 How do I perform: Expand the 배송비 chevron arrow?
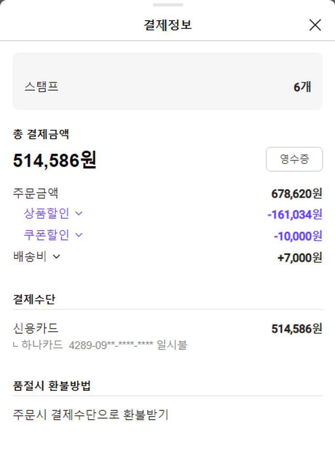click(56, 256)
